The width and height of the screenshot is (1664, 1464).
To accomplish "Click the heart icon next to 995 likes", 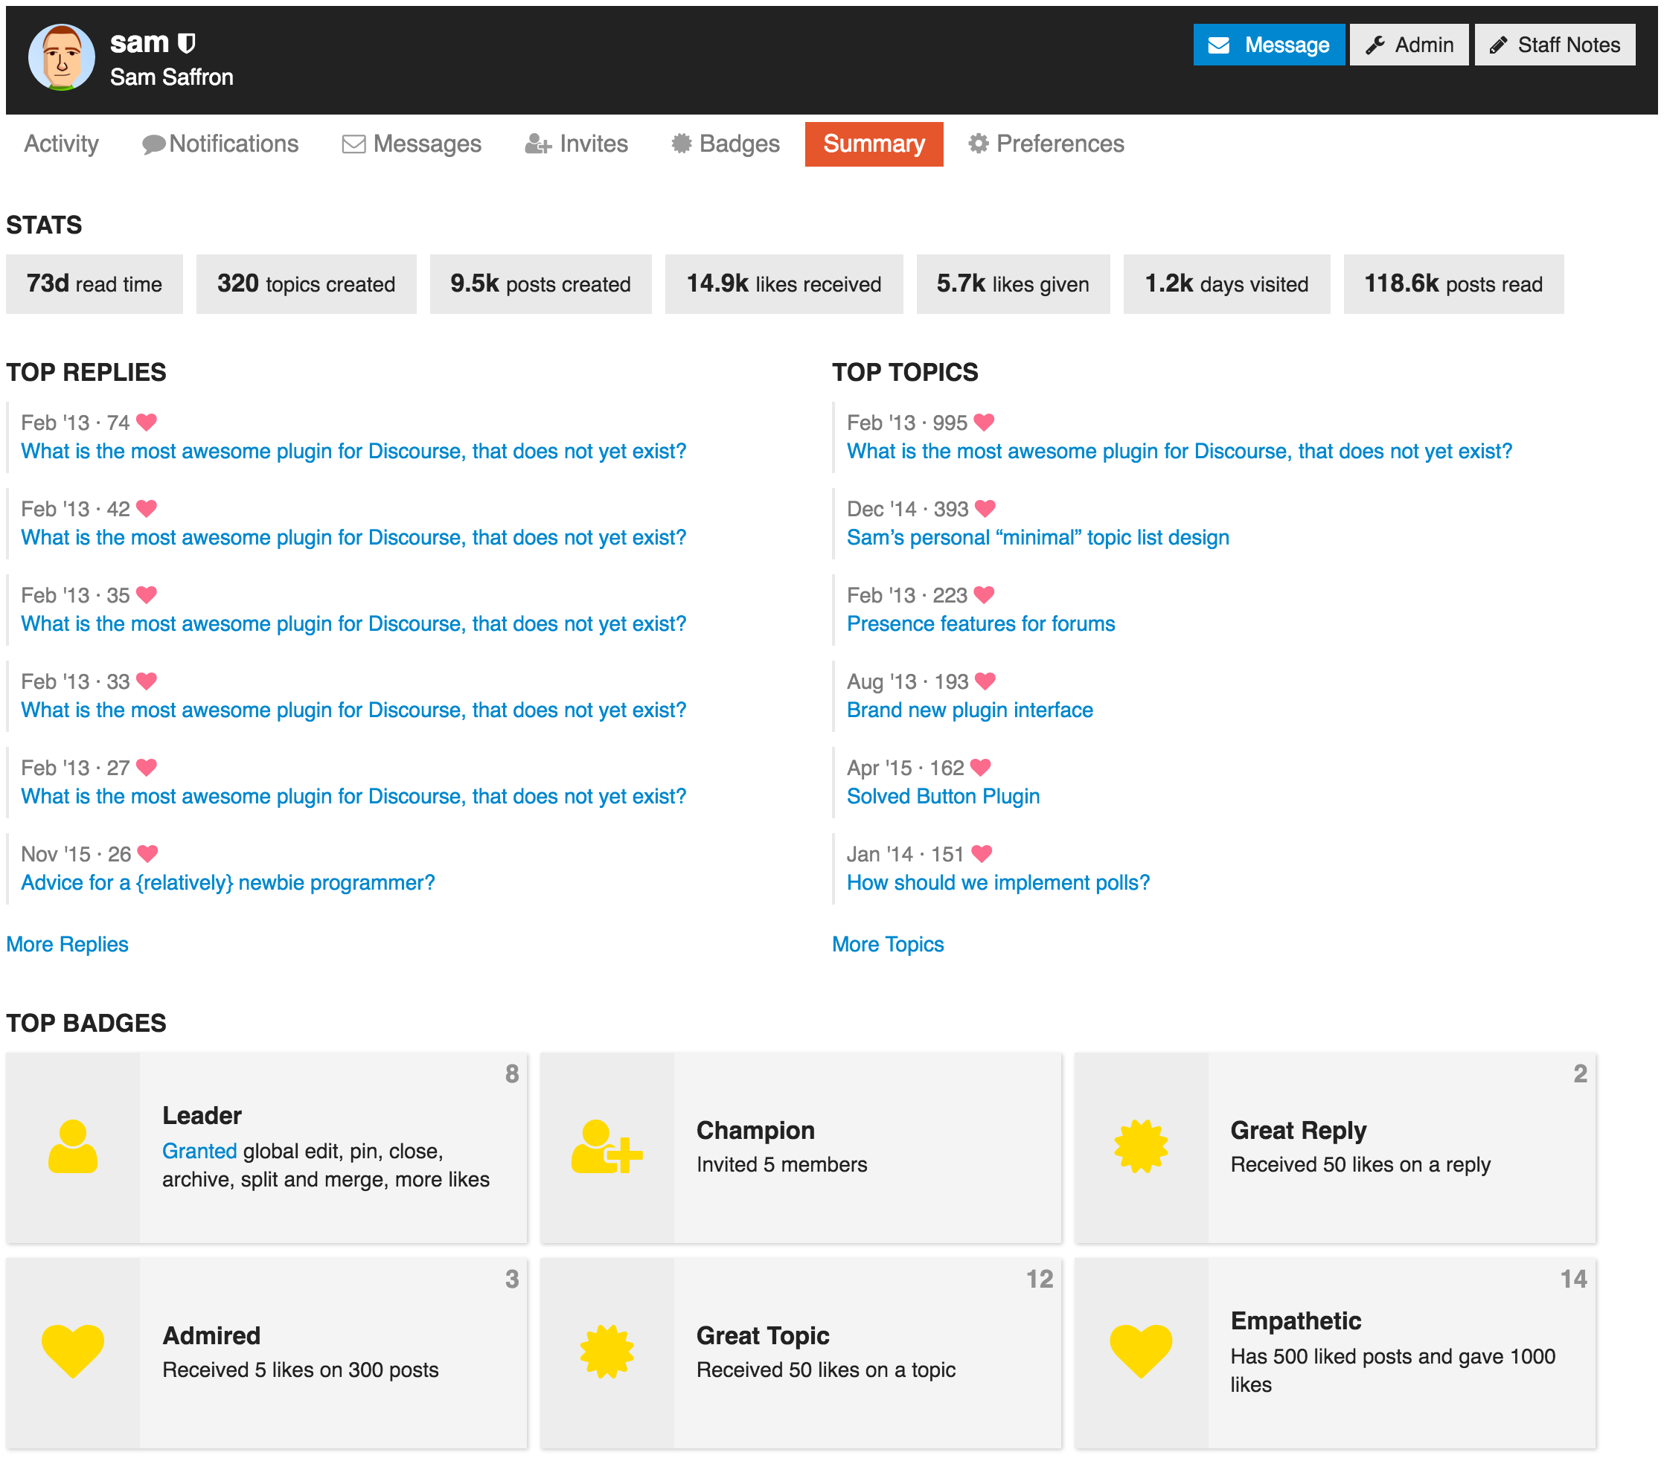I will pyautogui.click(x=985, y=423).
